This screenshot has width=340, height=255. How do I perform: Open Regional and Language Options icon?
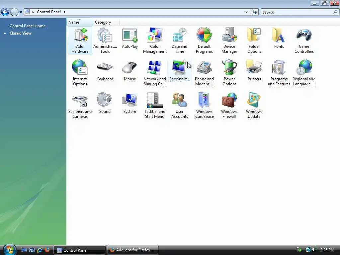point(304,73)
